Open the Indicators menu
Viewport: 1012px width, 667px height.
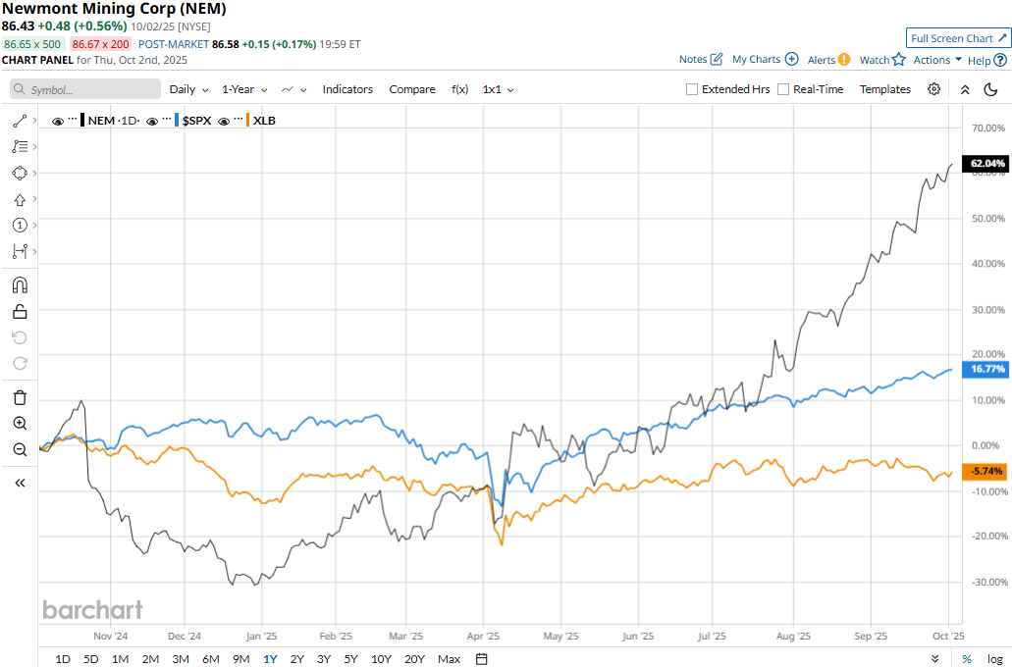click(347, 89)
